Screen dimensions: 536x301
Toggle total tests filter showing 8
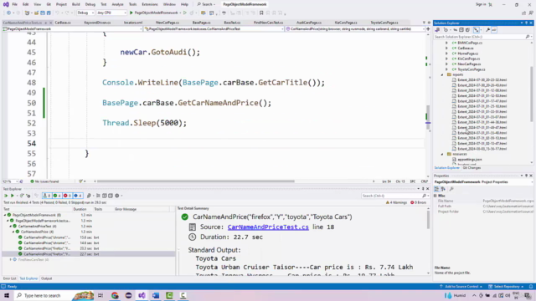47,196
